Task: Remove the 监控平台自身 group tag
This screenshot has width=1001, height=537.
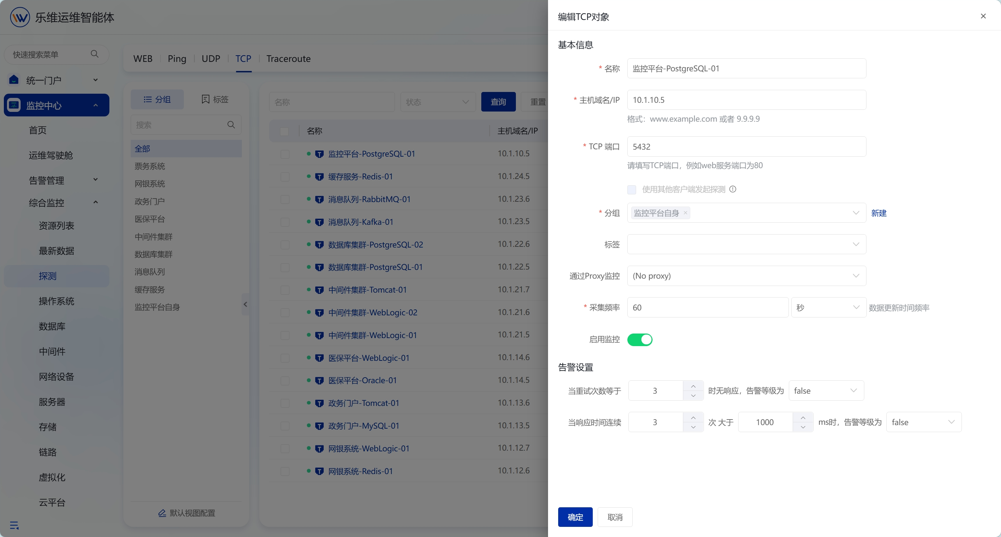Action: (685, 213)
